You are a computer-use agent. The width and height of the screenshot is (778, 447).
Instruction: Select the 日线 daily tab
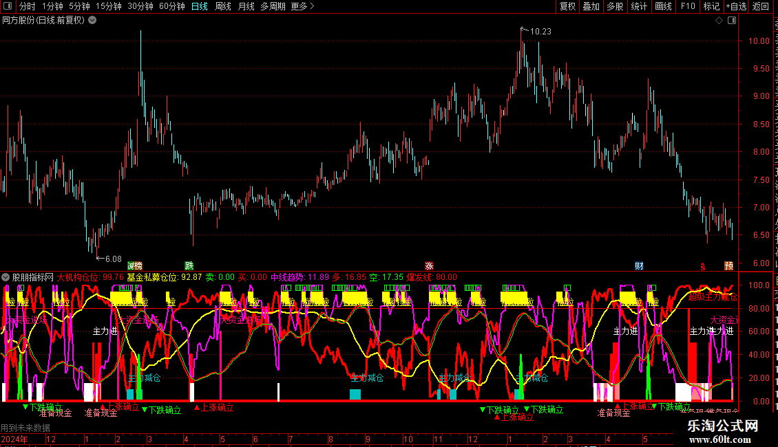[200, 6]
